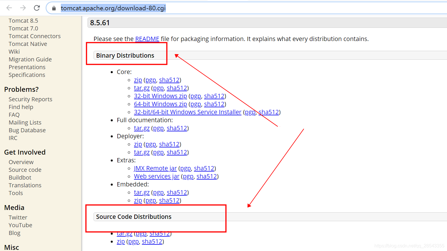Open pgp for JMX Remote jar
This screenshot has height=251, width=447.
tap(185, 168)
